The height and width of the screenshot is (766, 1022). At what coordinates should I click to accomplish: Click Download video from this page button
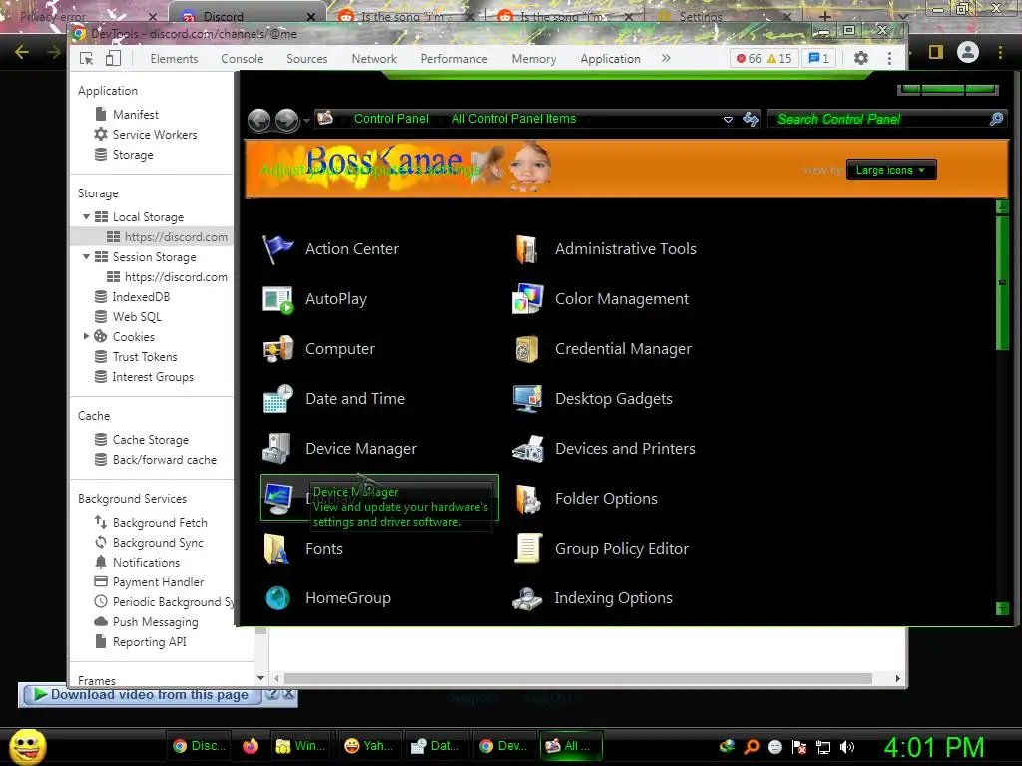pyautogui.click(x=142, y=695)
